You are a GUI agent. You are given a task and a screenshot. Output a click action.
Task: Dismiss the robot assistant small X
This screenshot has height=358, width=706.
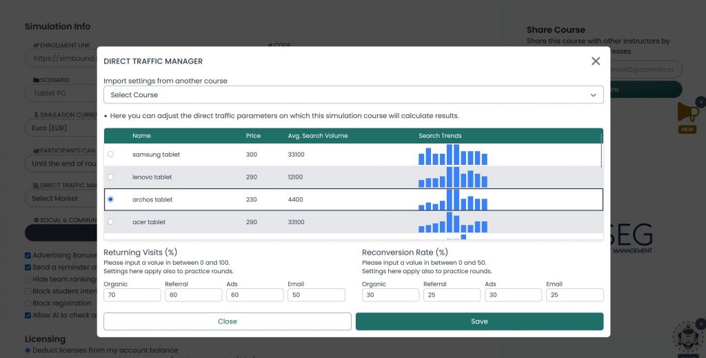pos(700,324)
